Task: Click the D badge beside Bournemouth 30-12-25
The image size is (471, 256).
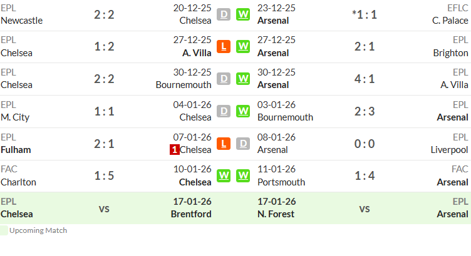Action: (224, 79)
